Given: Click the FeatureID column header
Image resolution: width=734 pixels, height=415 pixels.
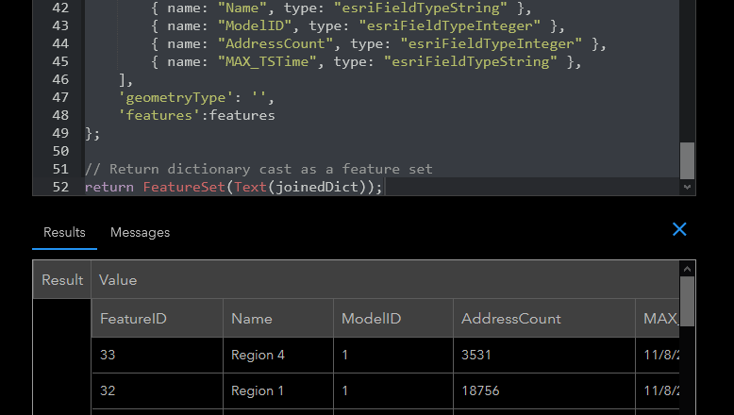Looking at the screenshot, I should tap(133, 319).
